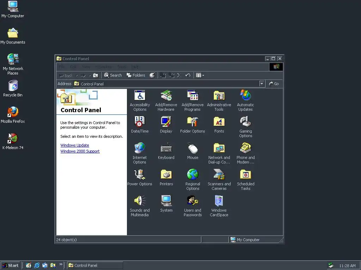Click the Up folder toolbar button

coord(96,75)
